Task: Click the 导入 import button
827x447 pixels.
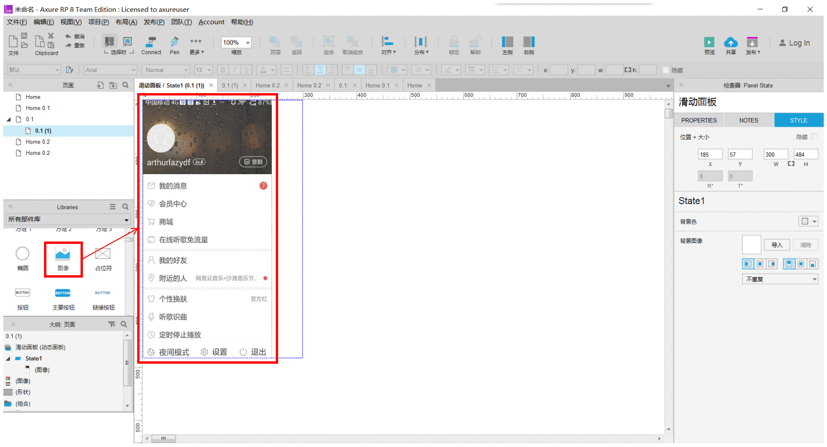Action: pos(777,245)
